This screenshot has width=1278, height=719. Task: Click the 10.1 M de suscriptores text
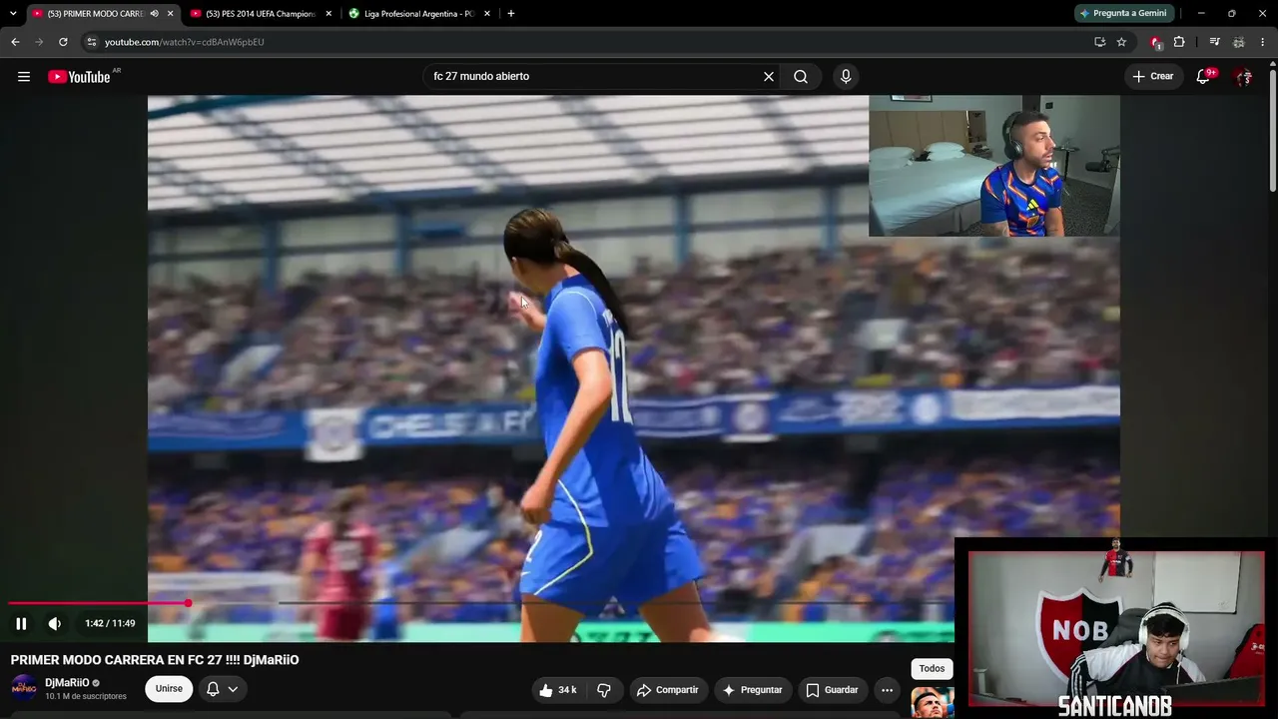[86, 696]
